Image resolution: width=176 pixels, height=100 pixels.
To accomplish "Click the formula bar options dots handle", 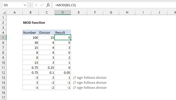I will pyautogui.click(x=30, y=5).
